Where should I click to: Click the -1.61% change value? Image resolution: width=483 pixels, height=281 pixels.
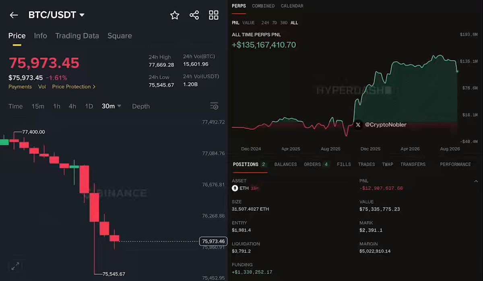tap(56, 77)
